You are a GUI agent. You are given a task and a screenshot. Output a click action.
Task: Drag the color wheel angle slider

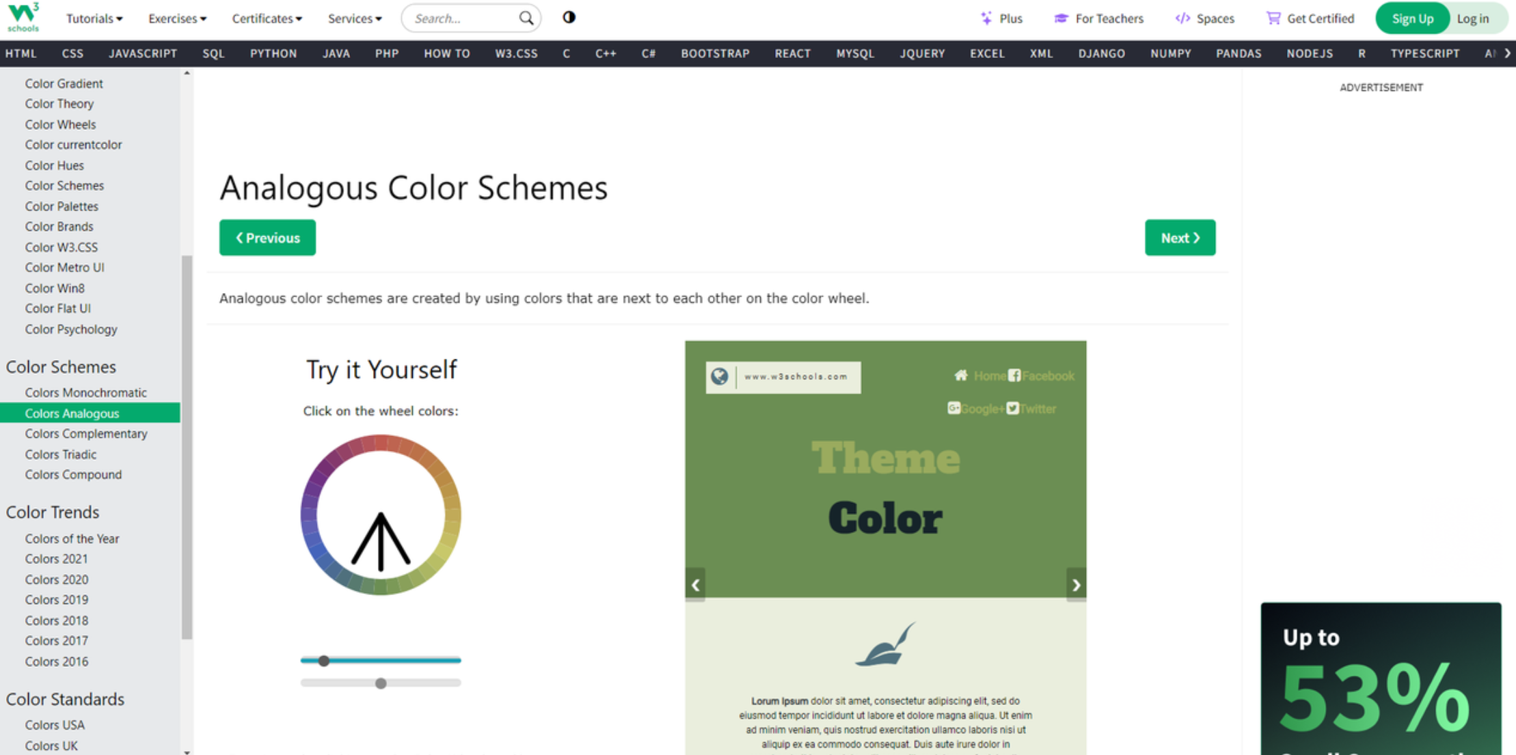[x=323, y=660]
